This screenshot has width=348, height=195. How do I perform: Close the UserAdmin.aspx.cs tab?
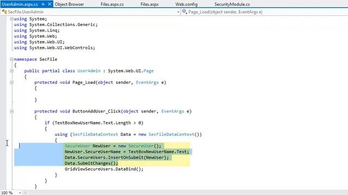point(49,4)
